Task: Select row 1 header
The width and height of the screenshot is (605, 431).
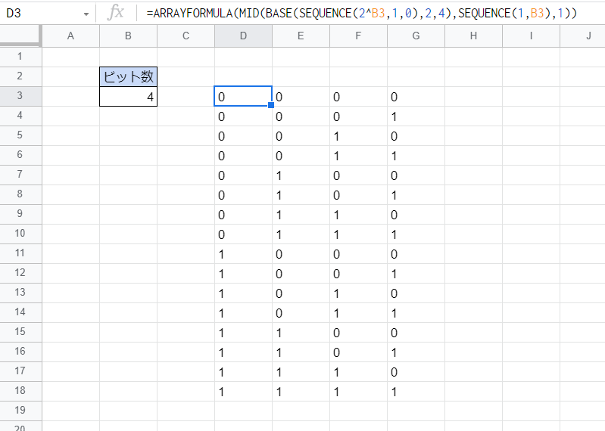Action: click(20, 57)
